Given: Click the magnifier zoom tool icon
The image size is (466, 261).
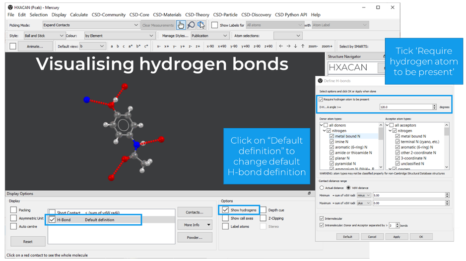Looking at the screenshot, I should (191, 25).
